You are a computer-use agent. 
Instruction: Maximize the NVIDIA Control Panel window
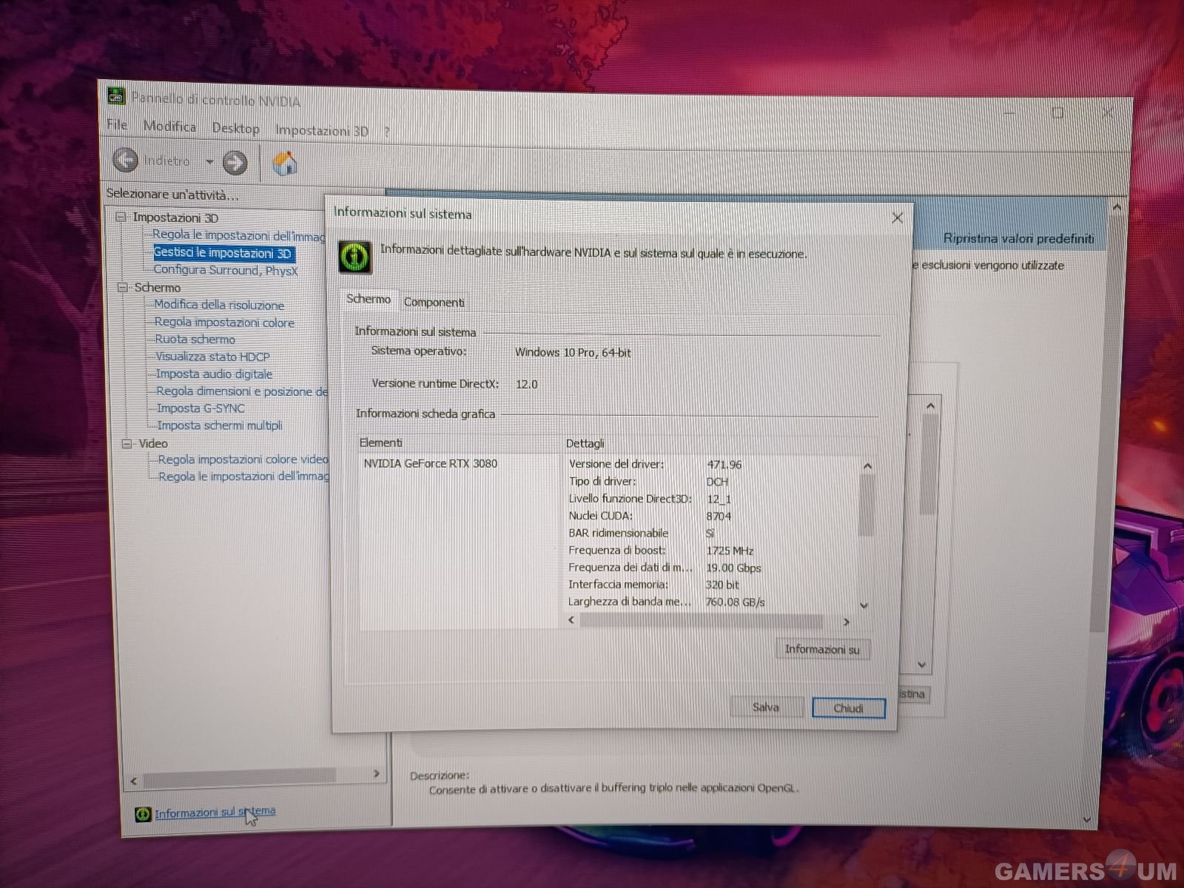[x=1057, y=112]
